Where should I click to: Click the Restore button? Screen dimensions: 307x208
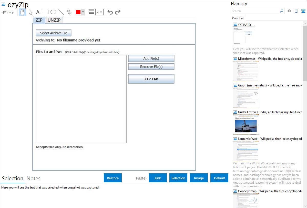click(112, 178)
